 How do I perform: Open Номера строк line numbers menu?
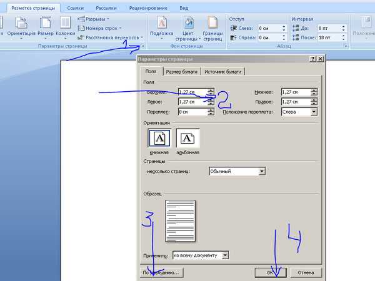(x=100, y=28)
